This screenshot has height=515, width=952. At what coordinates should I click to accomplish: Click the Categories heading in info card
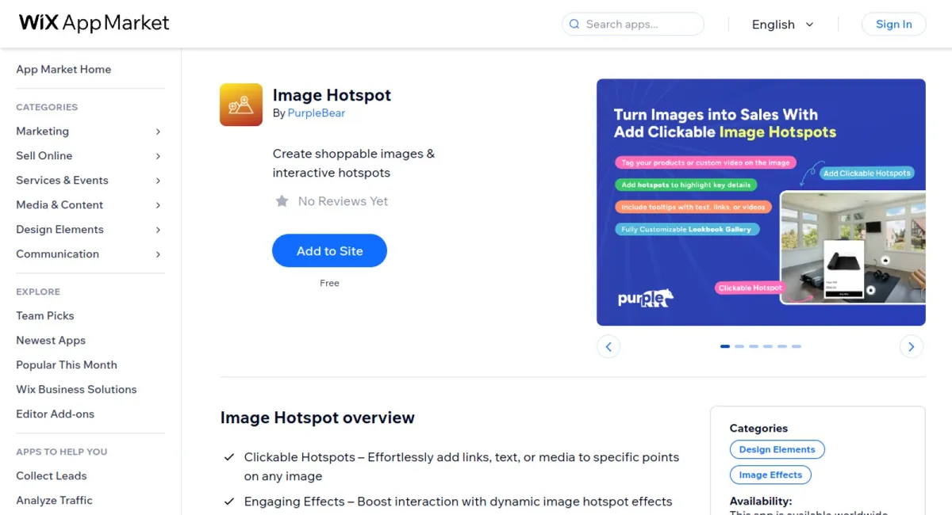[x=758, y=428]
